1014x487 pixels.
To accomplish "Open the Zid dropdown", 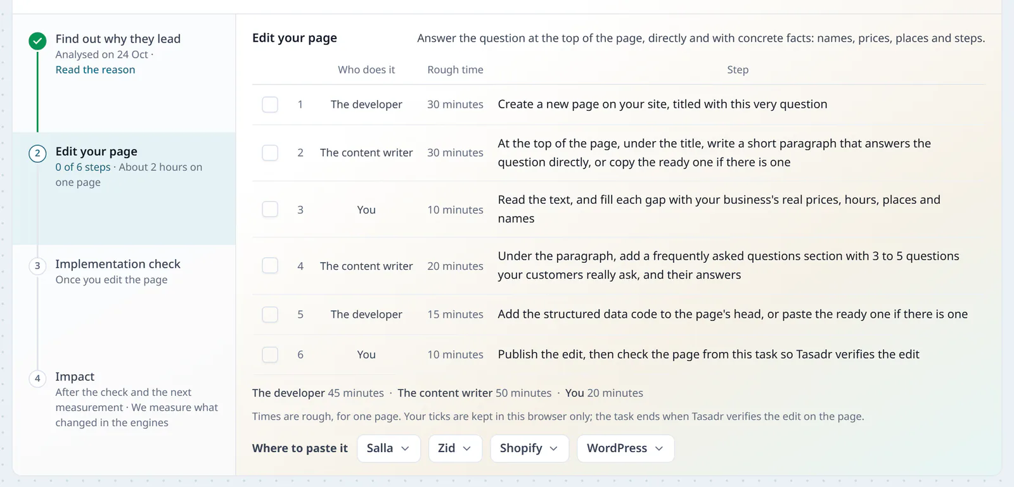I will (x=455, y=448).
